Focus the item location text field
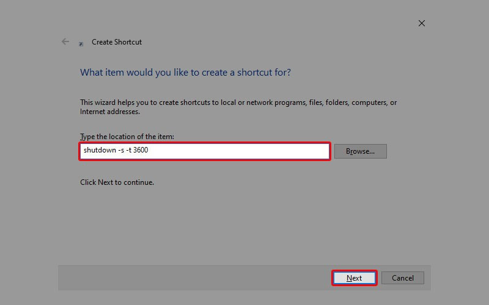 [x=205, y=151]
